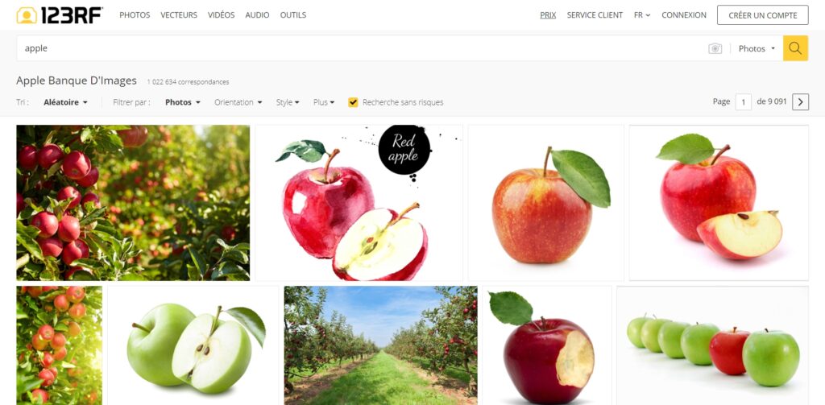Click the CONNEXION link
This screenshot has width=825, height=405.
(684, 15)
